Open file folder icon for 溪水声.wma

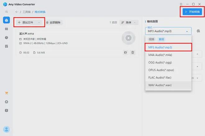[x=125, y=53]
